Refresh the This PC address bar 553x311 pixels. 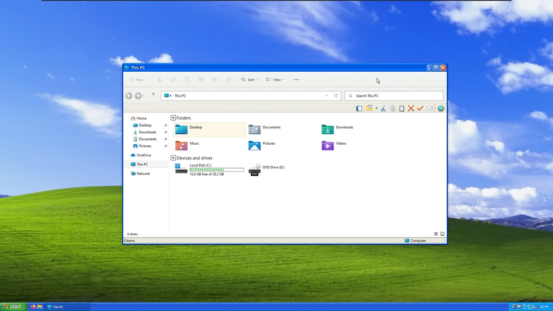336,96
